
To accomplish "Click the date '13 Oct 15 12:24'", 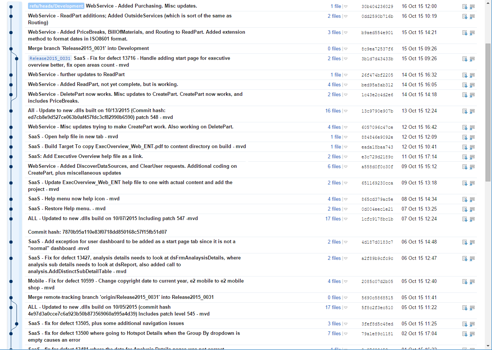I will click(419, 111).
